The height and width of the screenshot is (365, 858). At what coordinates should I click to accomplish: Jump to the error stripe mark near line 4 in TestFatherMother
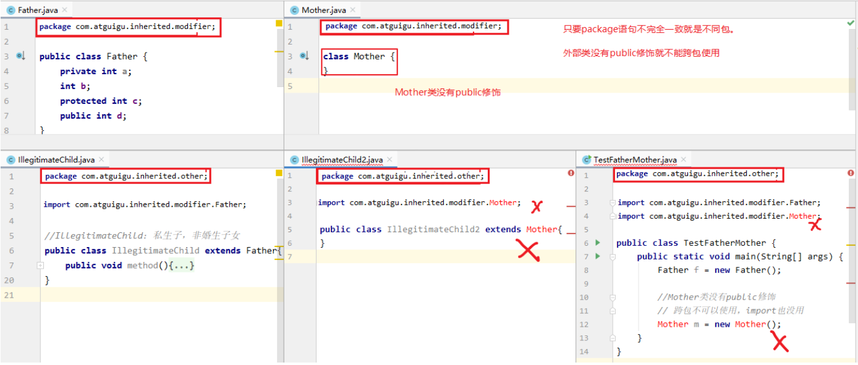[x=851, y=208]
